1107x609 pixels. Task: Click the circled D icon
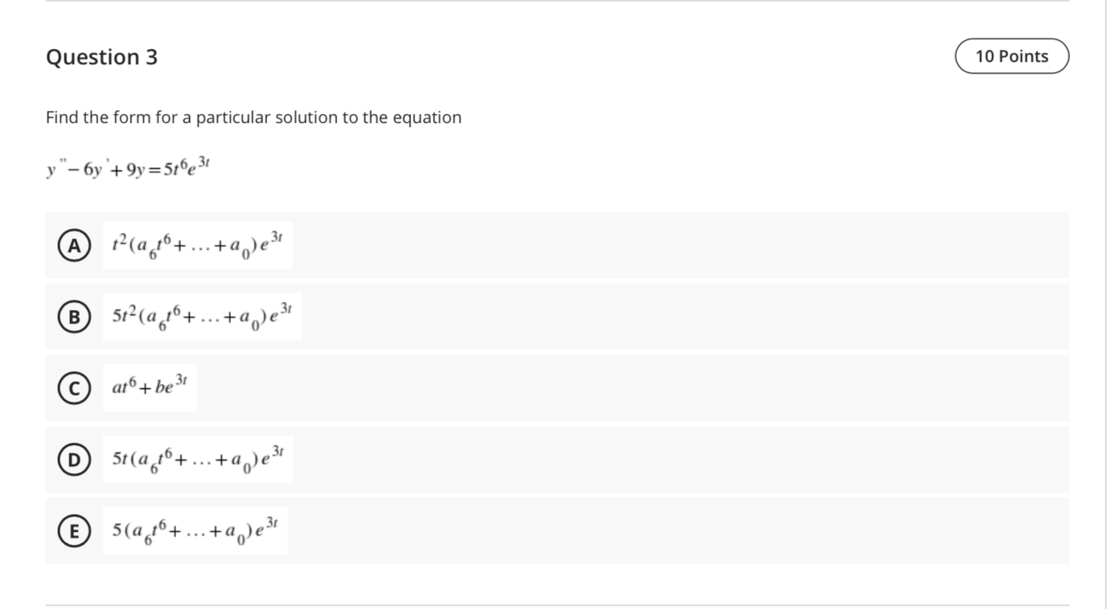click(73, 459)
